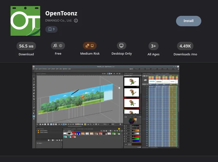Click the Desktop Only monitor icon badge
218x162 pixels.
(122, 46)
